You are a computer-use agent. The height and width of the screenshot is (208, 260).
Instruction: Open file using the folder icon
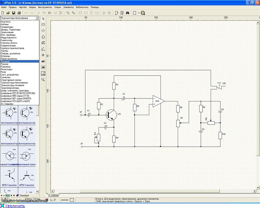click(x=8, y=13)
